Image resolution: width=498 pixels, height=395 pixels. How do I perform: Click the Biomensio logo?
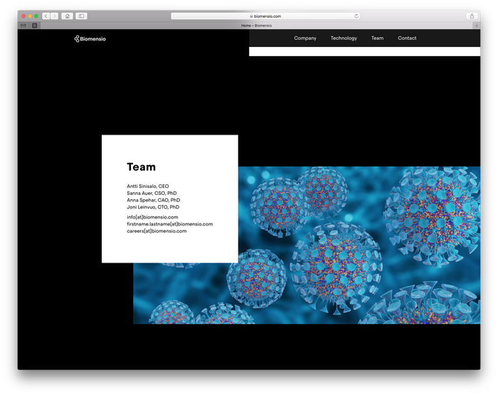click(90, 38)
